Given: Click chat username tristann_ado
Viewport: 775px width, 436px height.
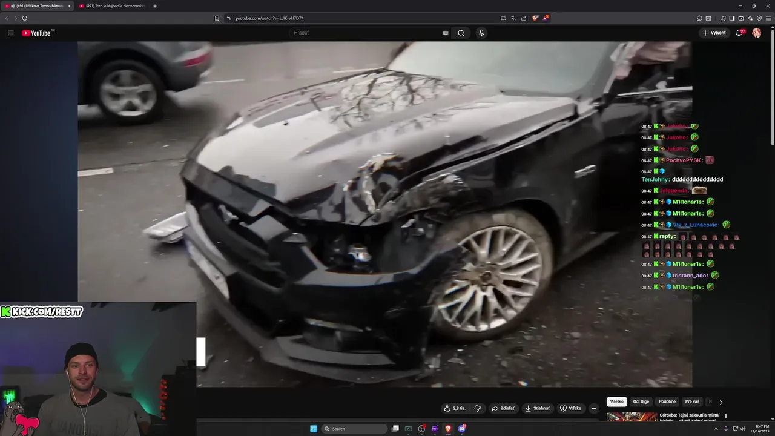Looking at the screenshot, I should [x=690, y=276].
